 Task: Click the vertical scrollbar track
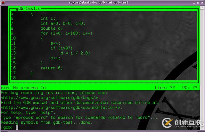point(202,66)
